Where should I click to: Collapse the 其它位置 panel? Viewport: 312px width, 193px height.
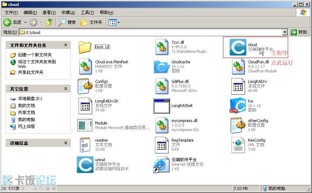[66, 89]
